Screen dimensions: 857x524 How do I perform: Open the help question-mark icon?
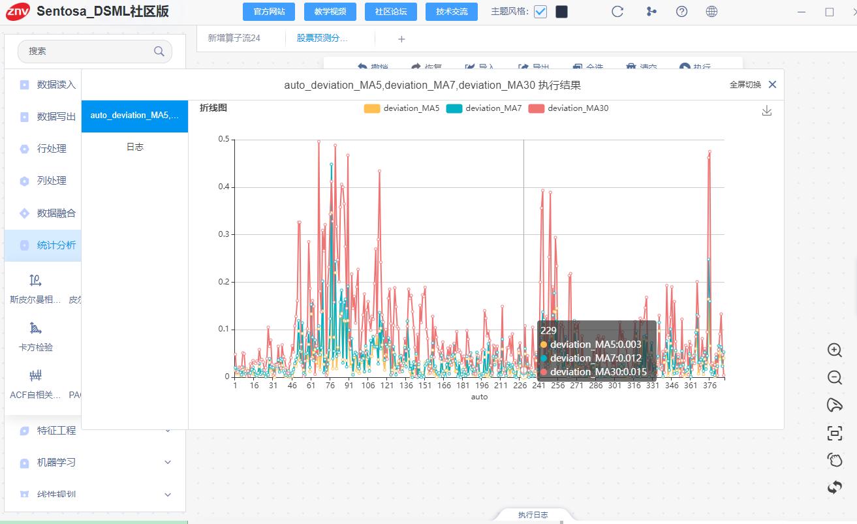[682, 12]
